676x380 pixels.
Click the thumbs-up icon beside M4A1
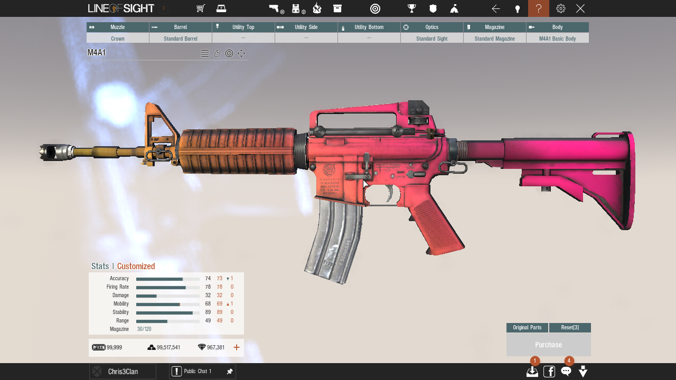pos(217,53)
